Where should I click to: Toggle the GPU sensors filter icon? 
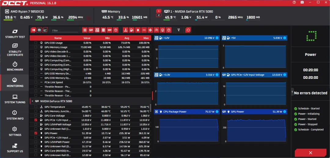(x=91, y=30)
